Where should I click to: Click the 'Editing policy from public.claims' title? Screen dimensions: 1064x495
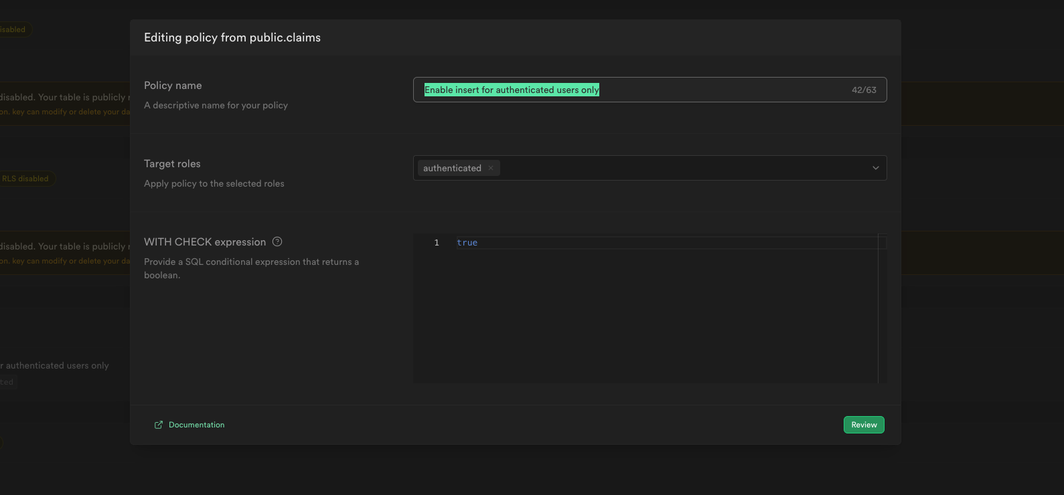point(232,37)
